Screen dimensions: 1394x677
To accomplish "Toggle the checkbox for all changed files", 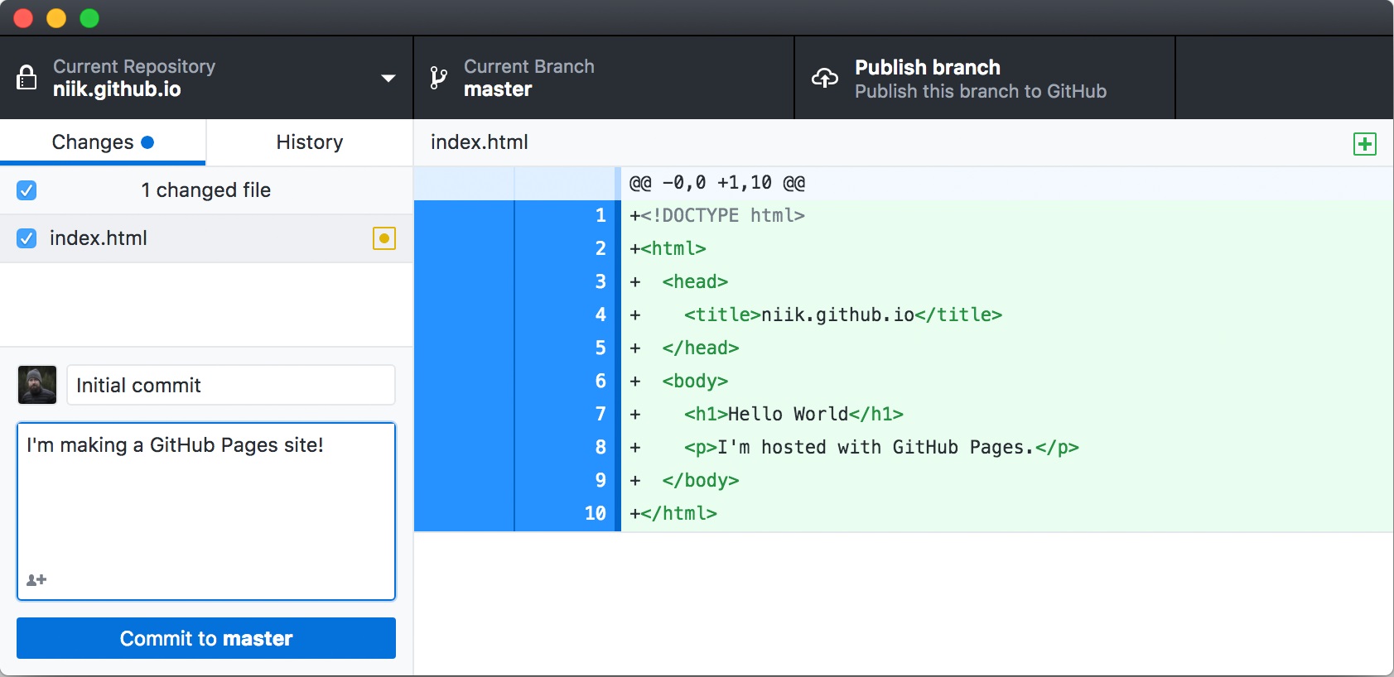I will (27, 190).
